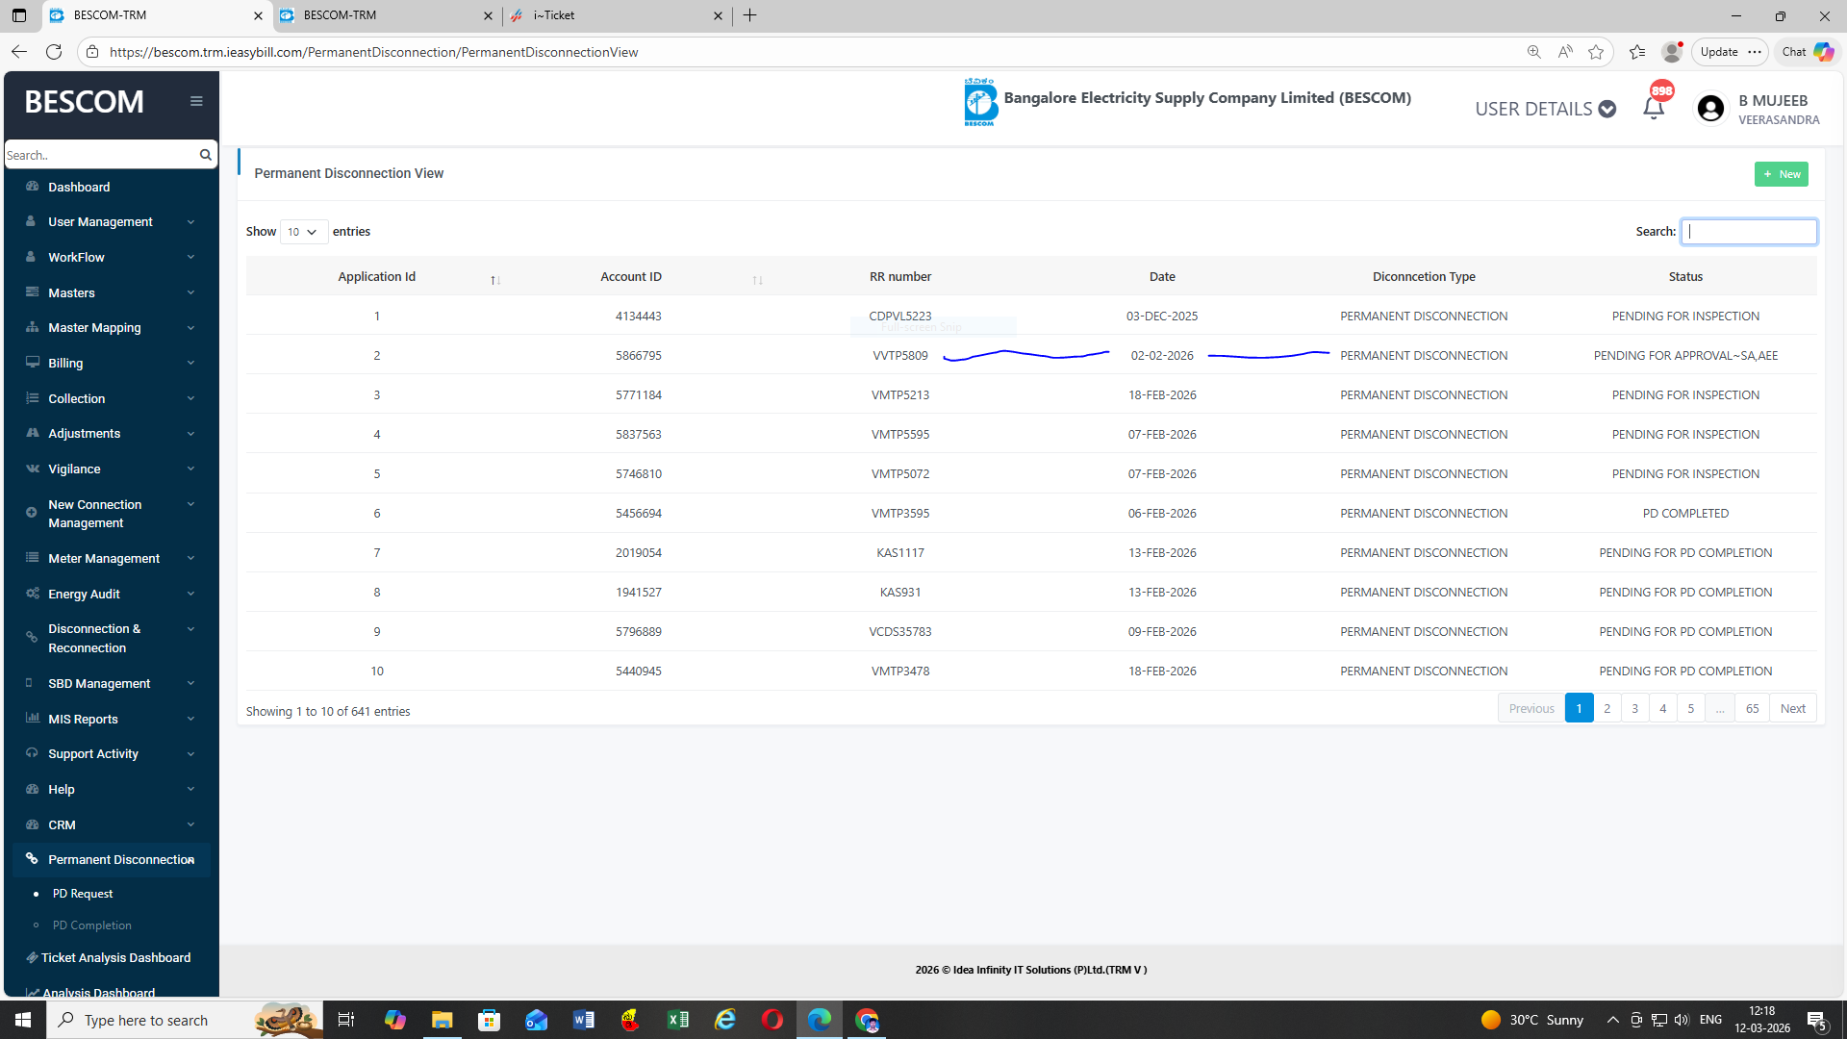This screenshot has width=1847, height=1039.
Task: Expand the USER DETAILS dropdown
Action: [x=1545, y=109]
